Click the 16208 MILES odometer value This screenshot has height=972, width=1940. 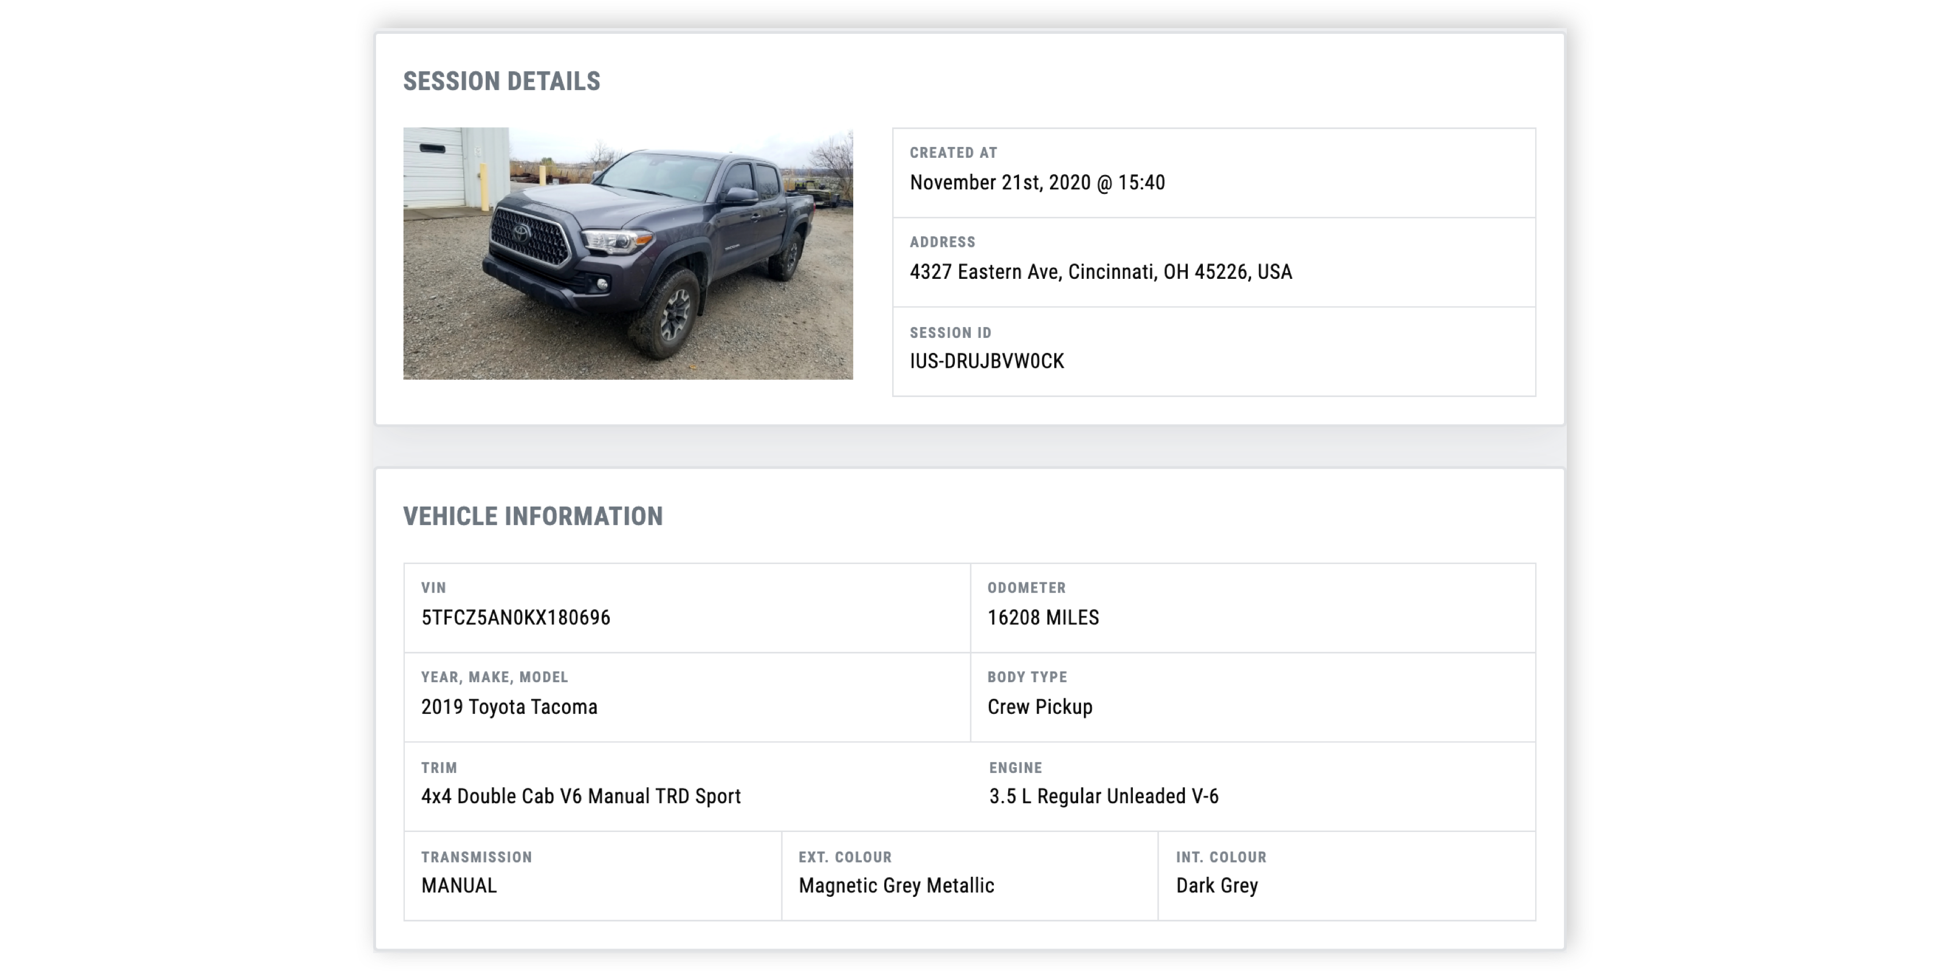pos(1042,618)
